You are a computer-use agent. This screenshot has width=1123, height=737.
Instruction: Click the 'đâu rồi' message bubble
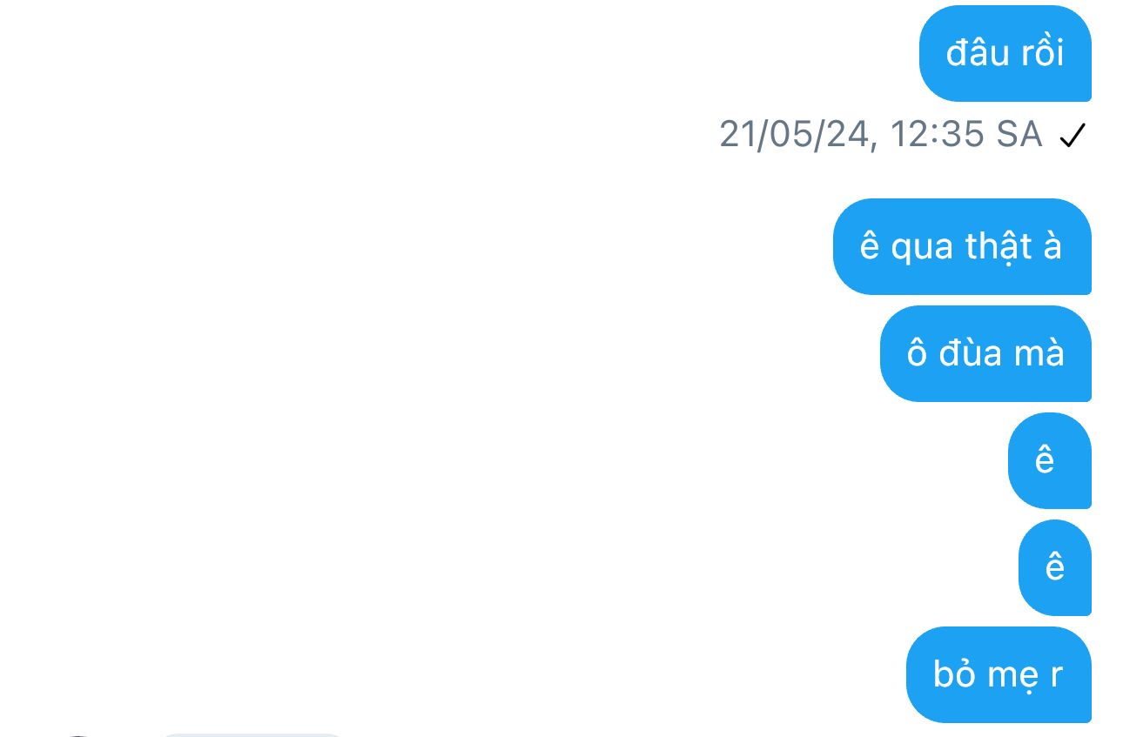coord(1005,53)
